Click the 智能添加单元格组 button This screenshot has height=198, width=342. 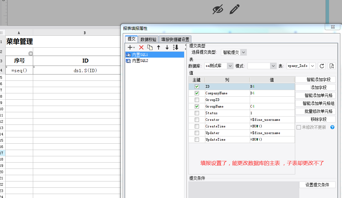pos(315,103)
